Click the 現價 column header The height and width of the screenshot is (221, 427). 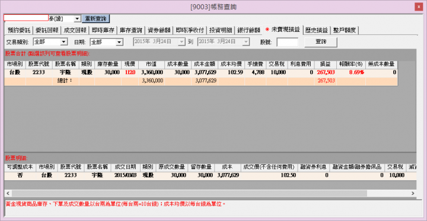coord(130,64)
